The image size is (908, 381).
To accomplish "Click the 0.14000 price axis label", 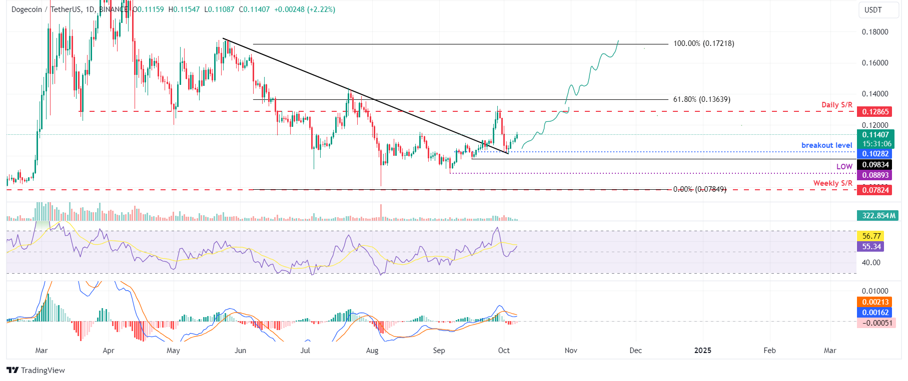I will point(875,94).
